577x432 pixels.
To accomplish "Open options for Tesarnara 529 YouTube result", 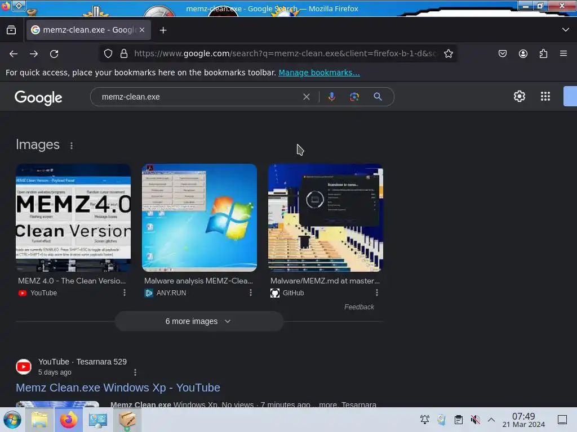I will click(135, 372).
